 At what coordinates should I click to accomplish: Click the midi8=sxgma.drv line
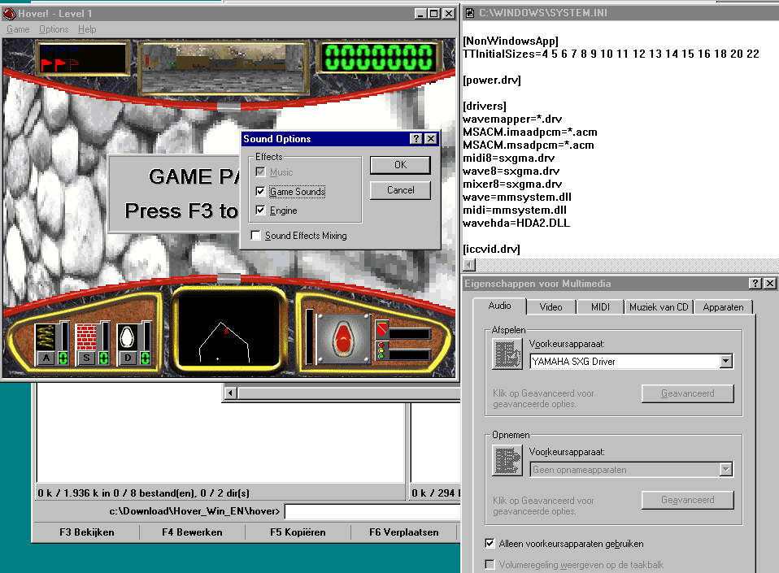(509, 158)
